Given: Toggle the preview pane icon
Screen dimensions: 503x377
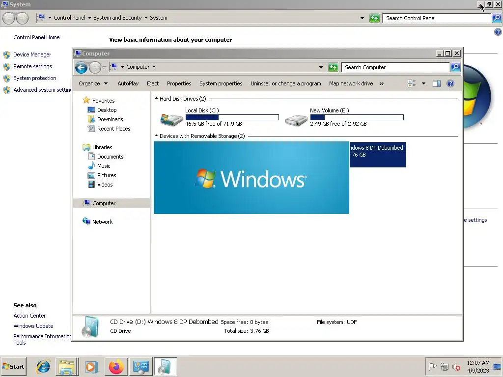Looking at the screenshot, I should [437, 83].
